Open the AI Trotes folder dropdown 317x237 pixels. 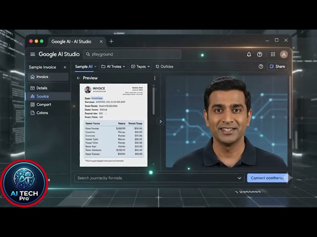113,67
